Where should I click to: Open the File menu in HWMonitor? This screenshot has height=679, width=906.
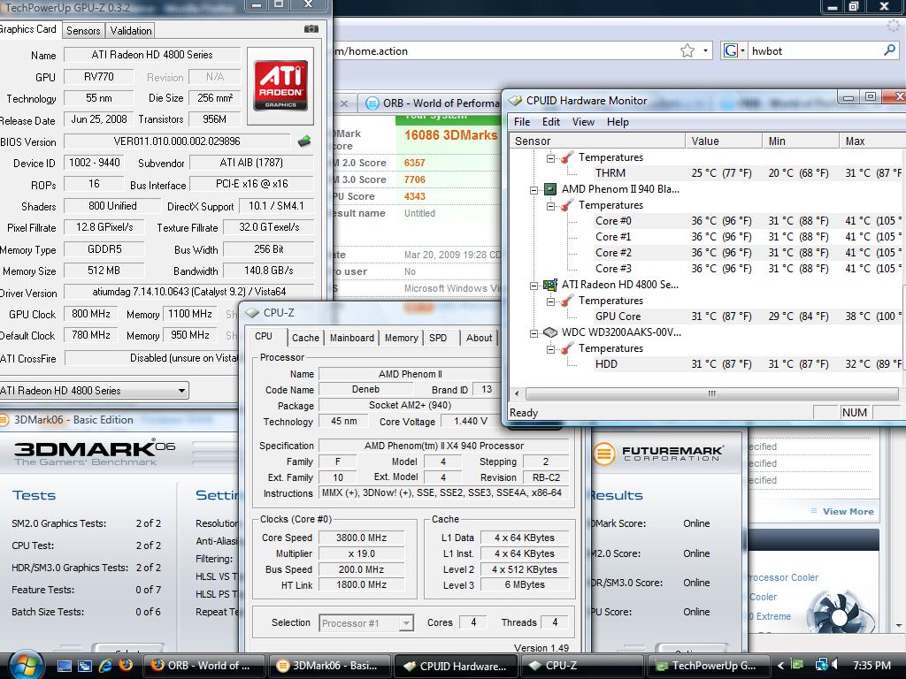point(522,122)
